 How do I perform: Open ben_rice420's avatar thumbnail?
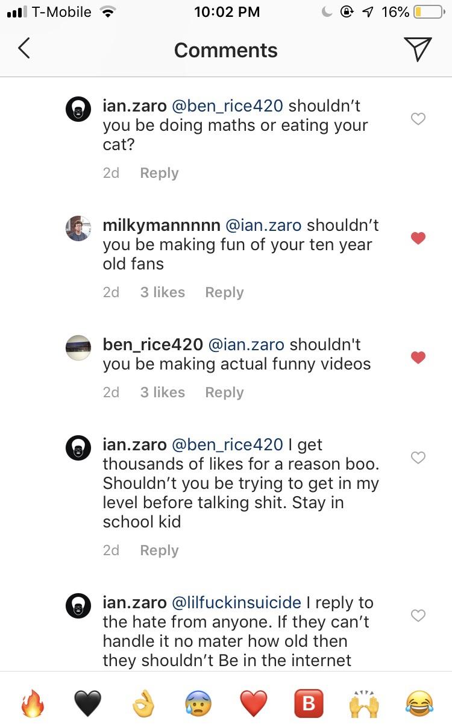(x=78, y=348)
